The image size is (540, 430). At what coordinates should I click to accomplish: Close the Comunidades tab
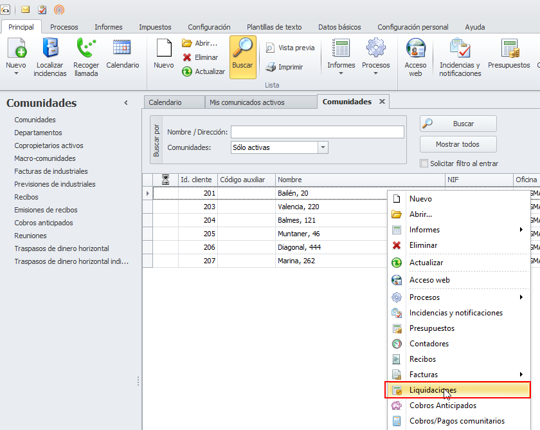coord(382,102)
